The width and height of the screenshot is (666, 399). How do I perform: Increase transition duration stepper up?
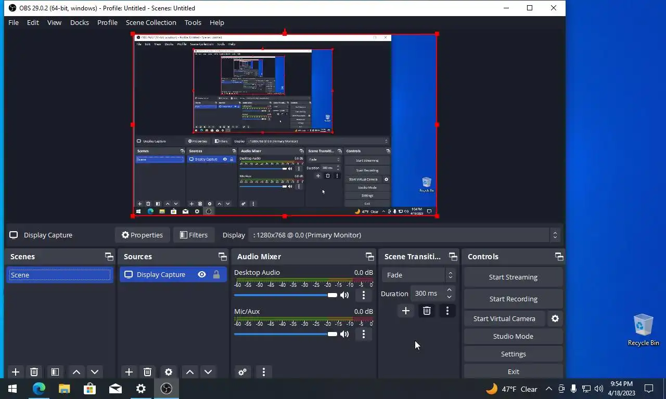450,290
